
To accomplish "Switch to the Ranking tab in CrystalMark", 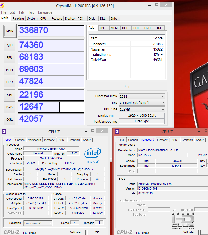I will tap(18, 18).
